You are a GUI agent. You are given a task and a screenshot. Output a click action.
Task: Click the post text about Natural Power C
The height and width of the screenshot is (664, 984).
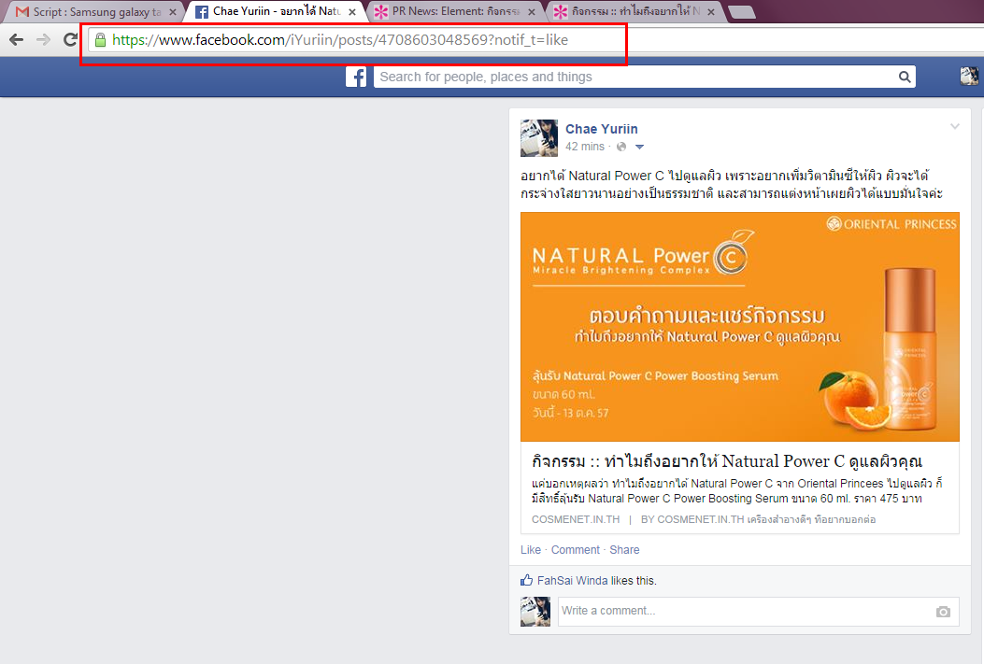click(x=732, y=184)
